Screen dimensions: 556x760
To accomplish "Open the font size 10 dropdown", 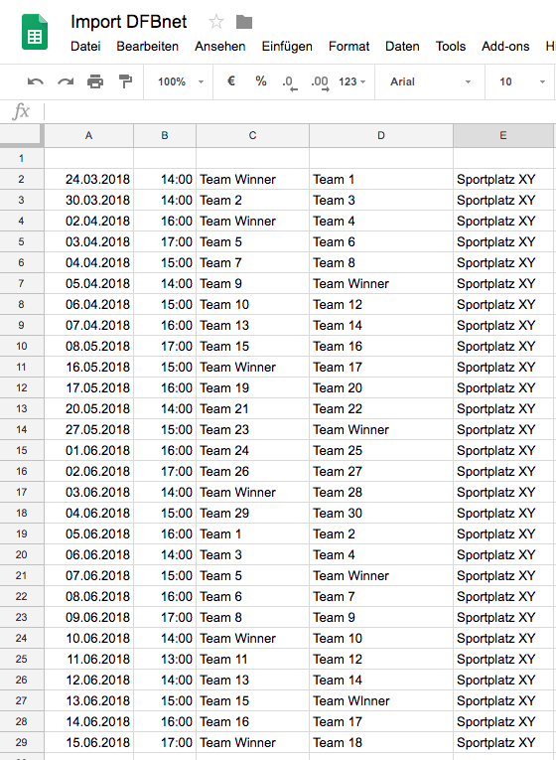I will coord(522,81).
